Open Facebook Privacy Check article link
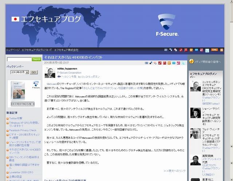 (23, 130)
